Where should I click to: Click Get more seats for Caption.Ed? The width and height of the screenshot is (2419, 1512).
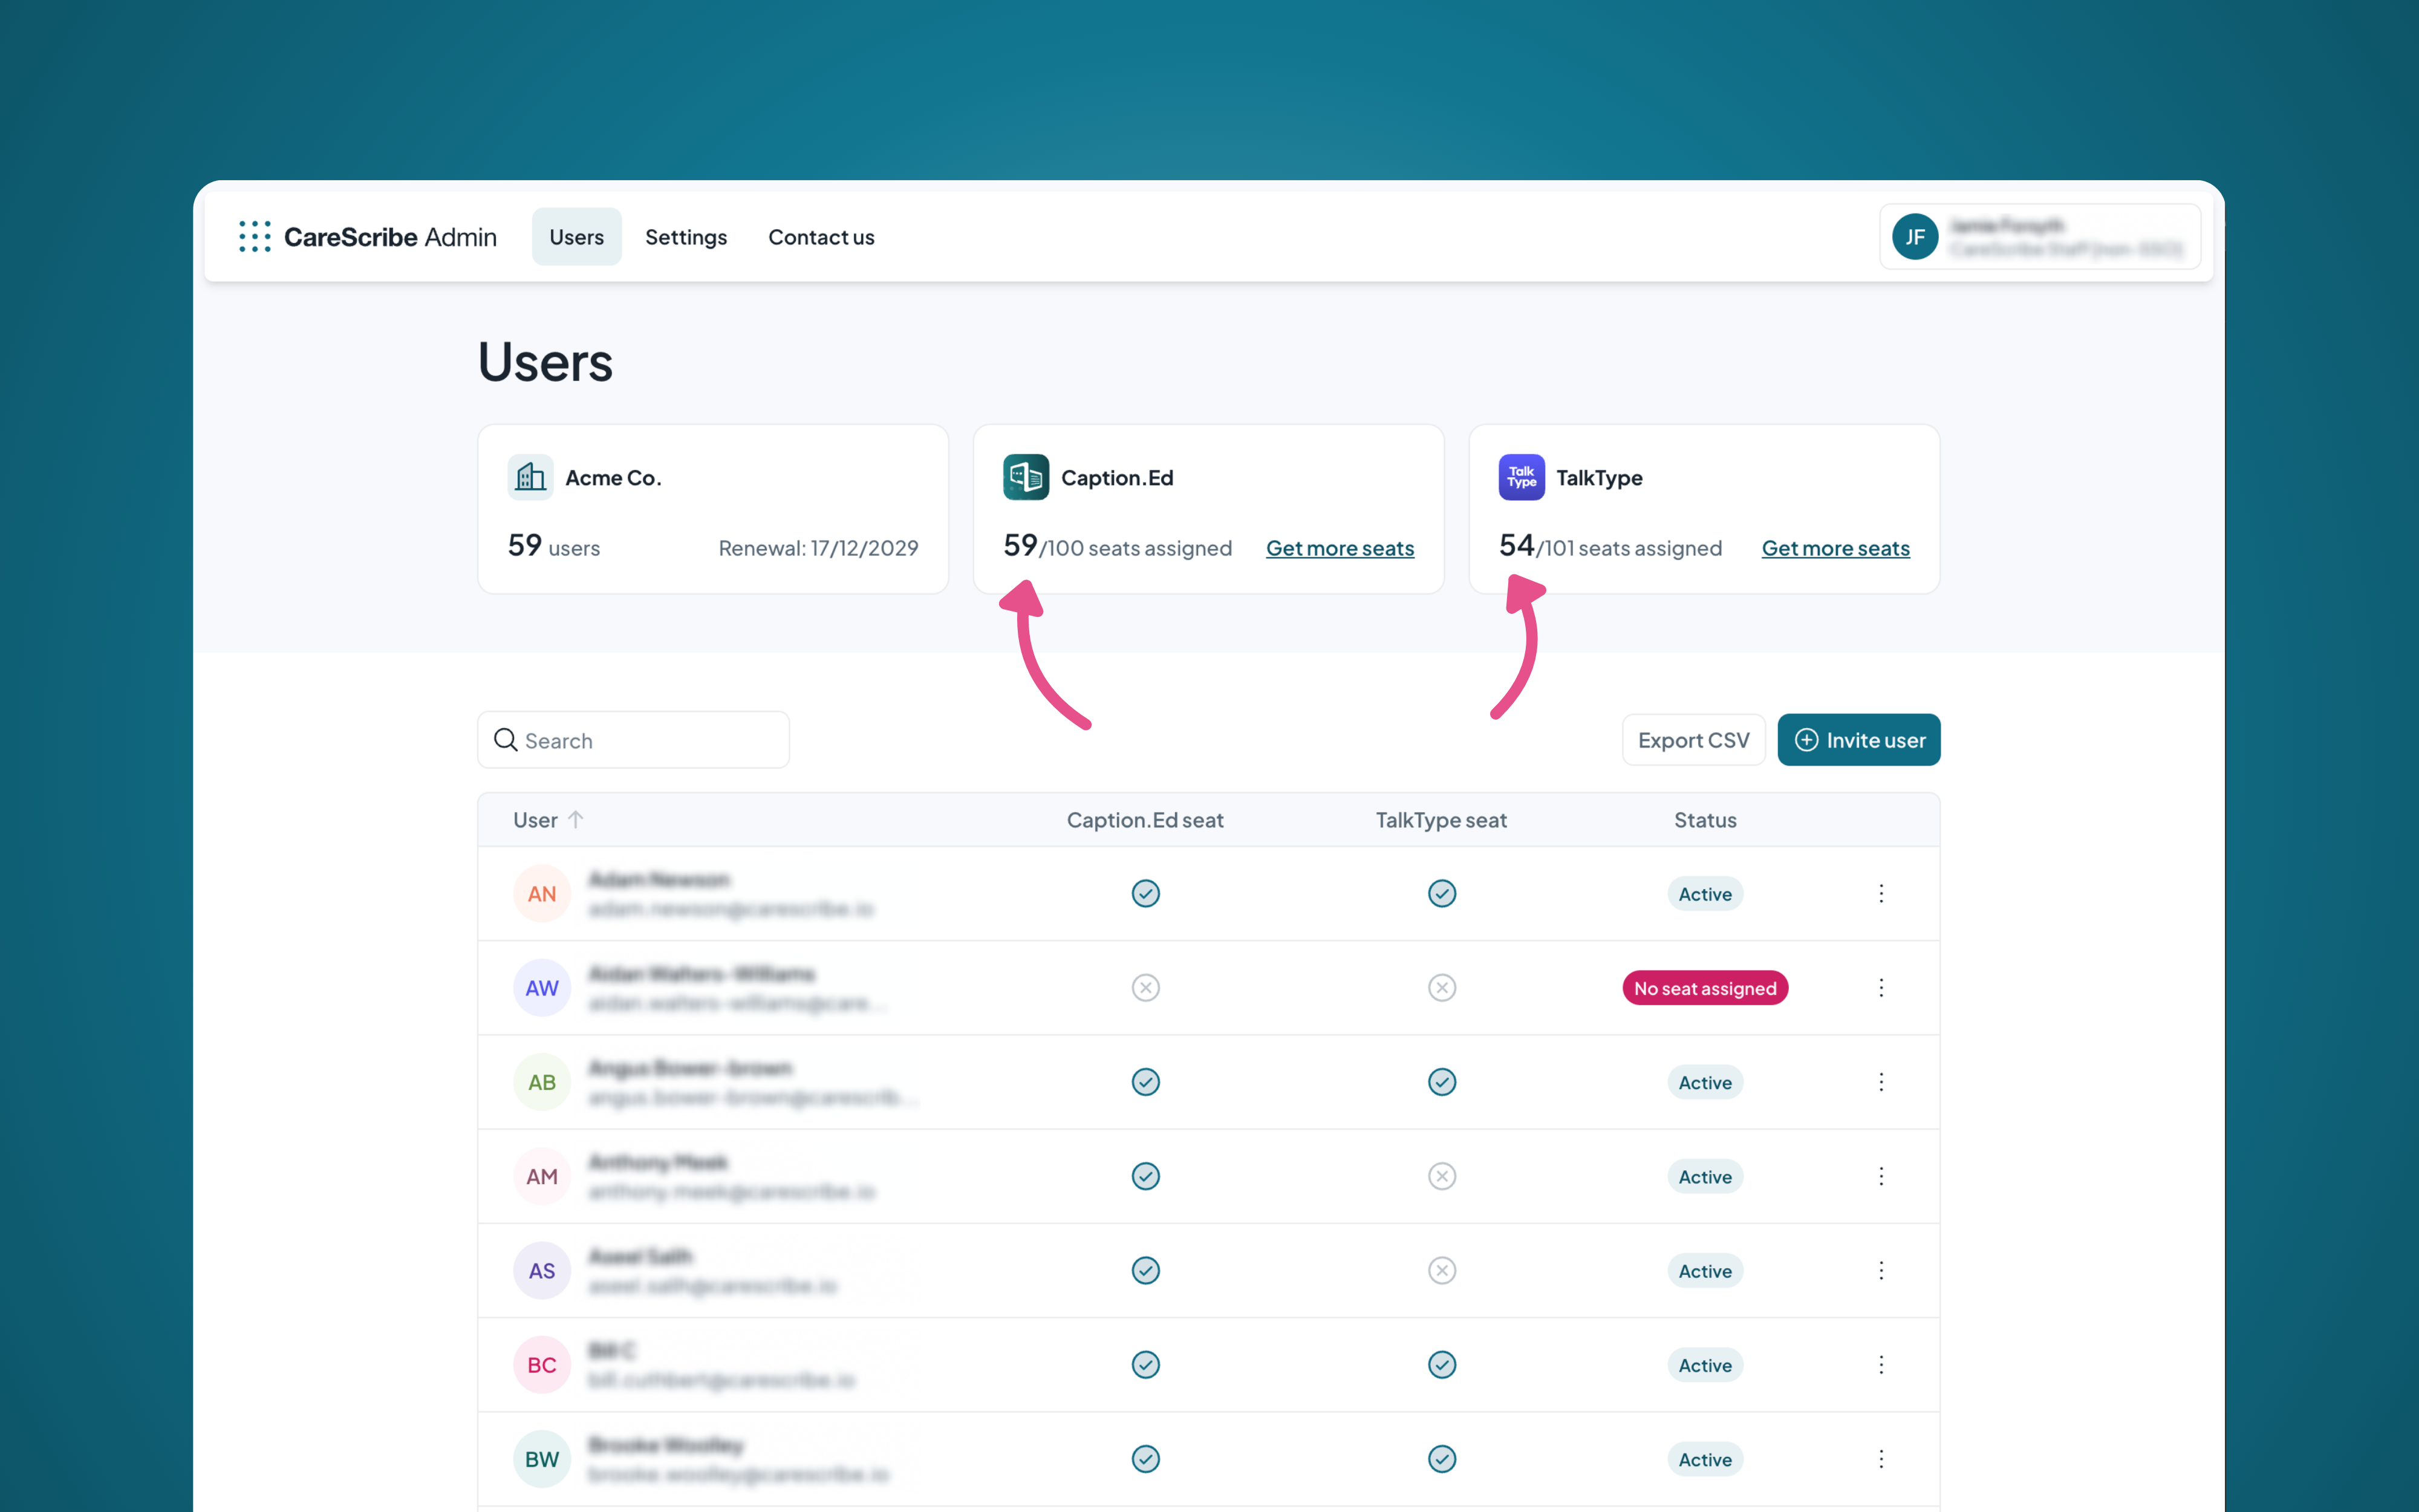[x=1340, y=548]
